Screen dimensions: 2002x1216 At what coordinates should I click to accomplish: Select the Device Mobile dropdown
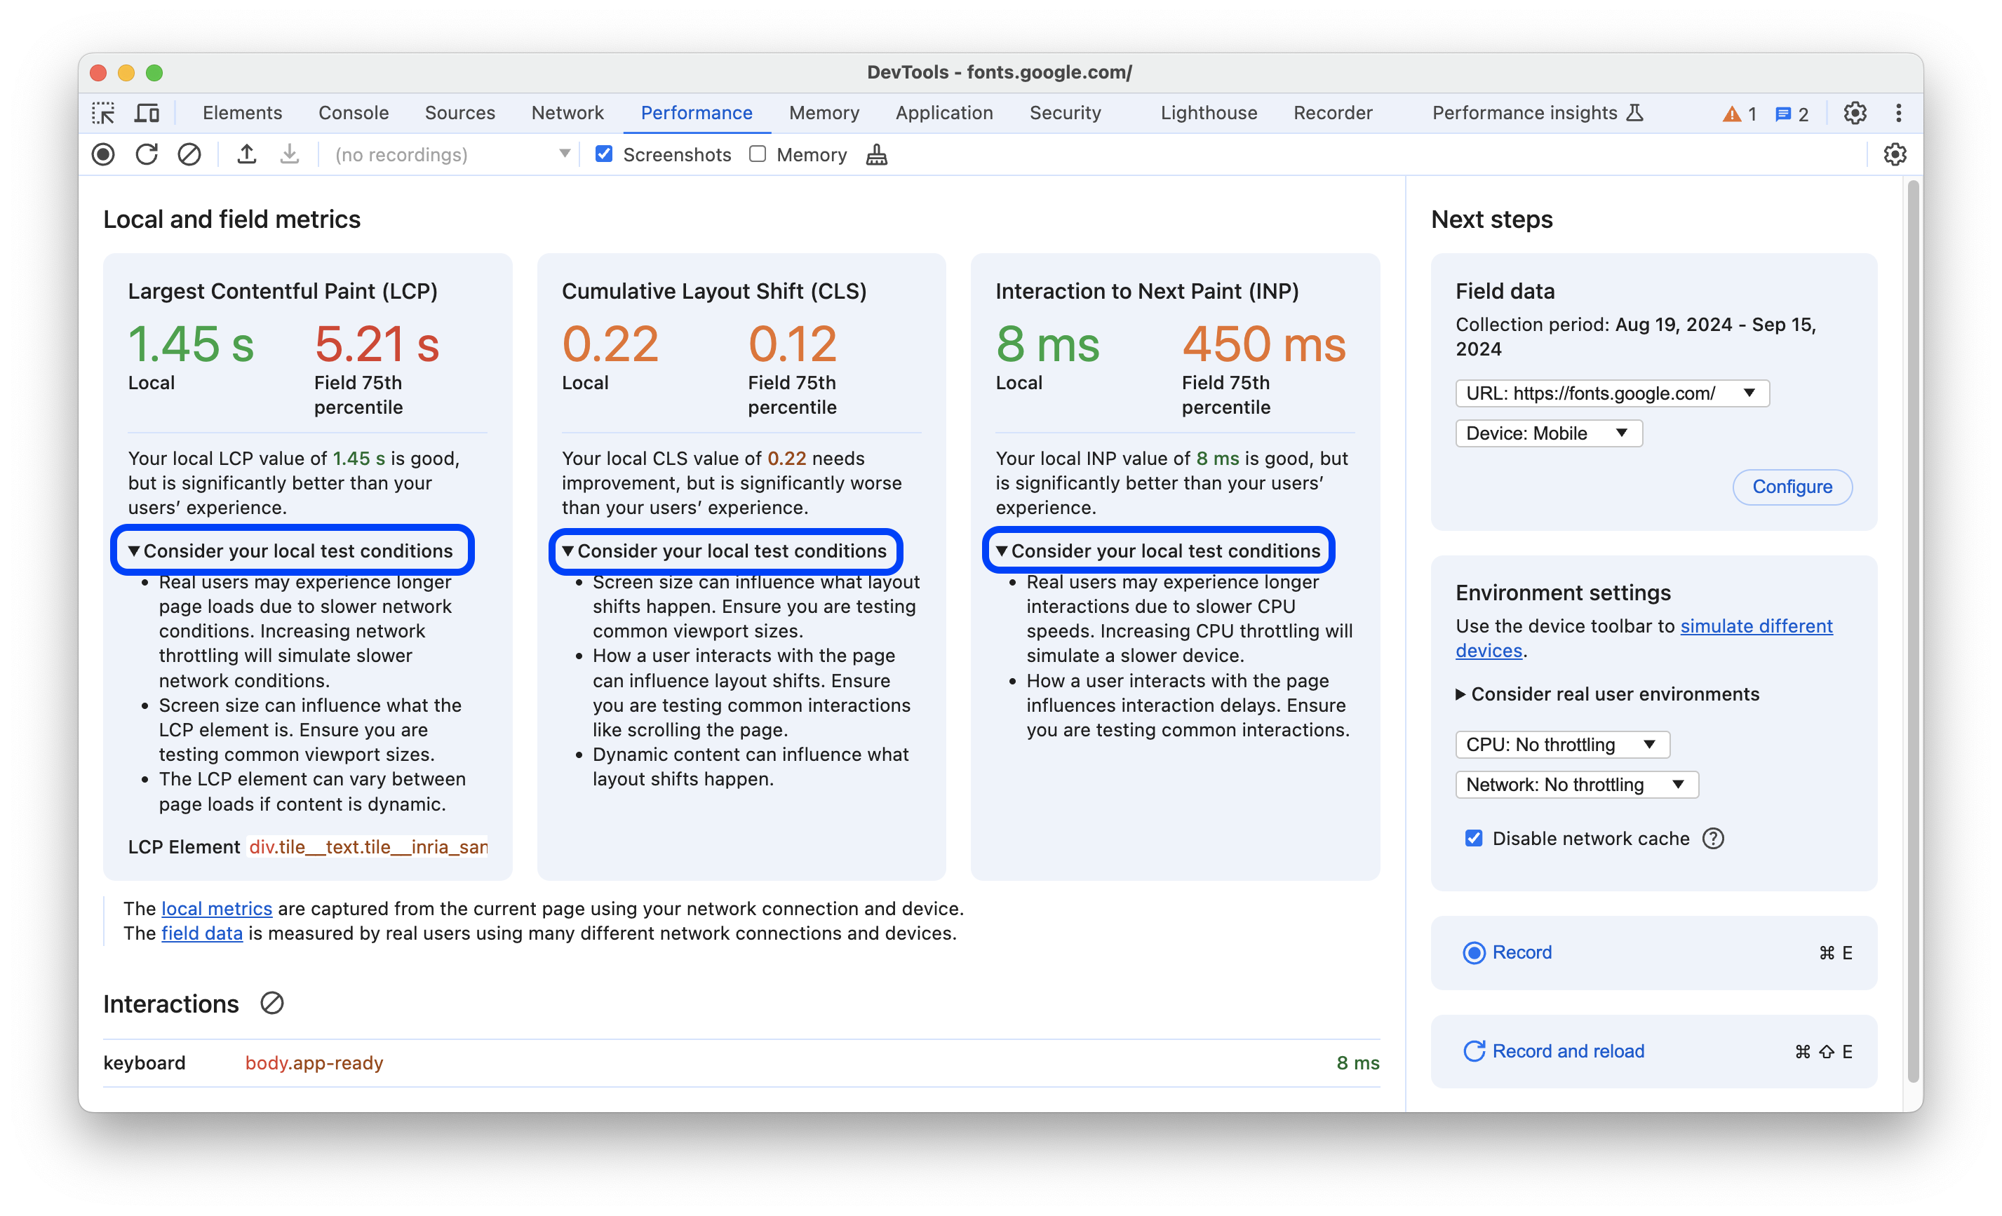[x=1547, y=433]
